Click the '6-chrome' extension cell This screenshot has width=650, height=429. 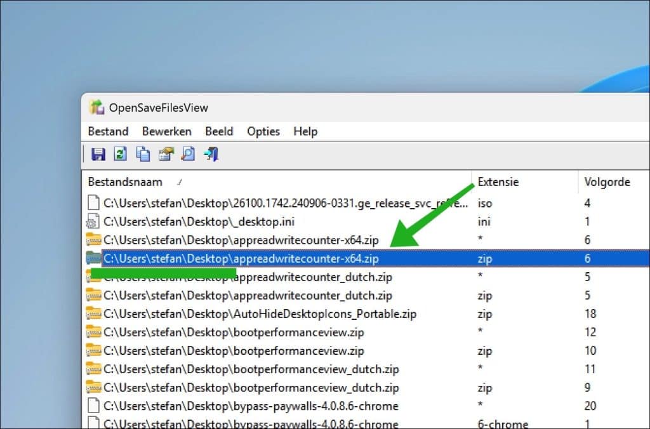tap(503, 424)
